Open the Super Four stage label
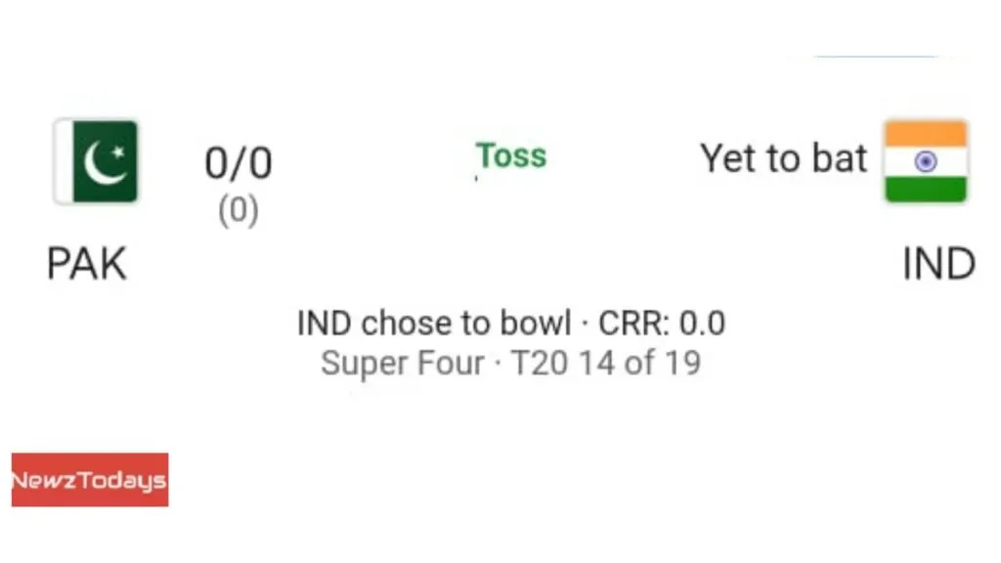1001x563 pixels. click(402, 364)
